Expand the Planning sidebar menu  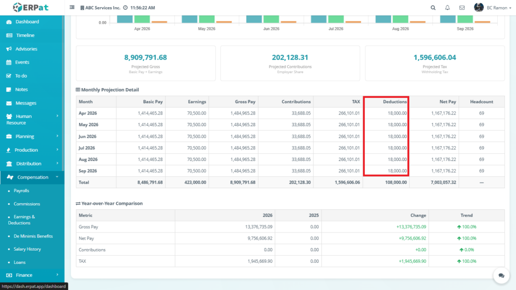(x=32, y=136)
